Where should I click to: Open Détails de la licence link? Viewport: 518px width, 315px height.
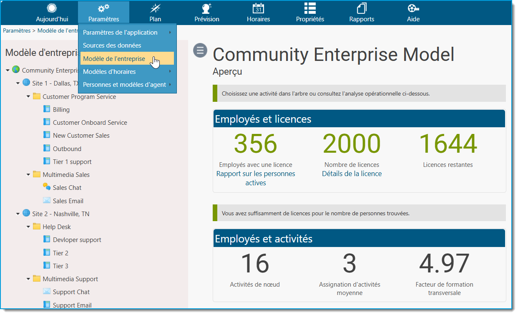[352, 174]
